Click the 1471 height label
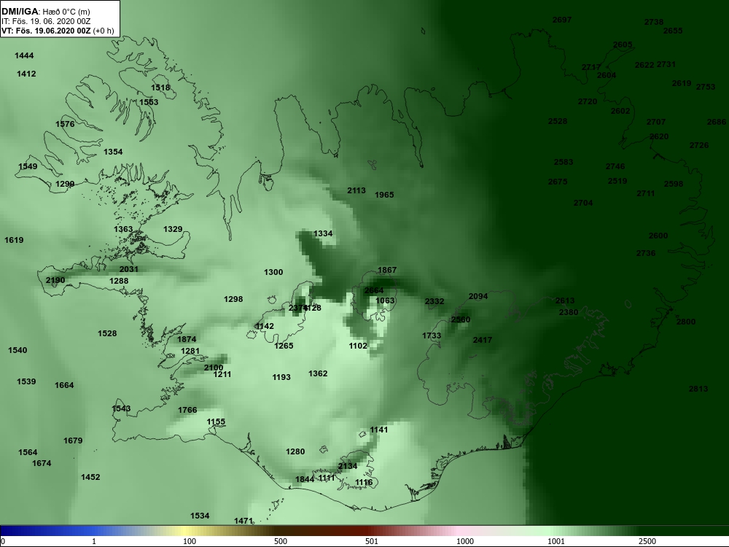The width and height of the screenshot is (729, 547). point(243,521)
